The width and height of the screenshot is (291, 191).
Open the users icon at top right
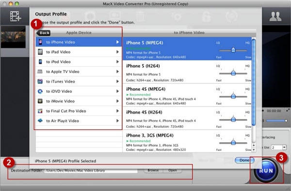(x=275, y=16)
